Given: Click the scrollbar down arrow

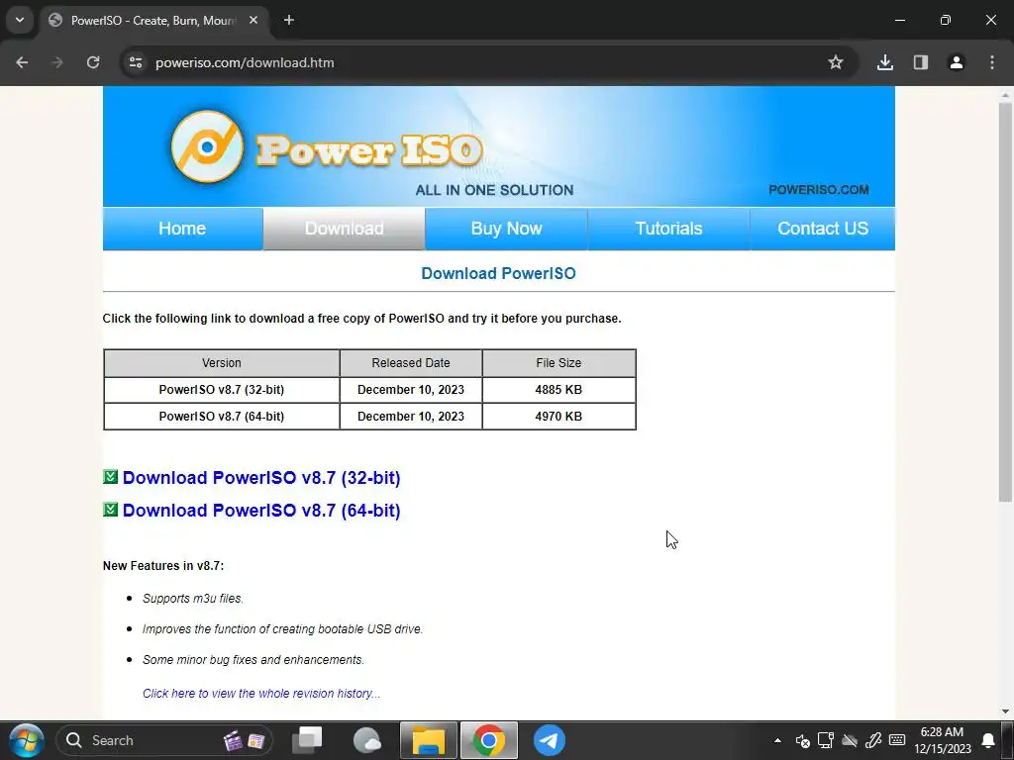Looking at the screenshot, I should pos(1005,712).
